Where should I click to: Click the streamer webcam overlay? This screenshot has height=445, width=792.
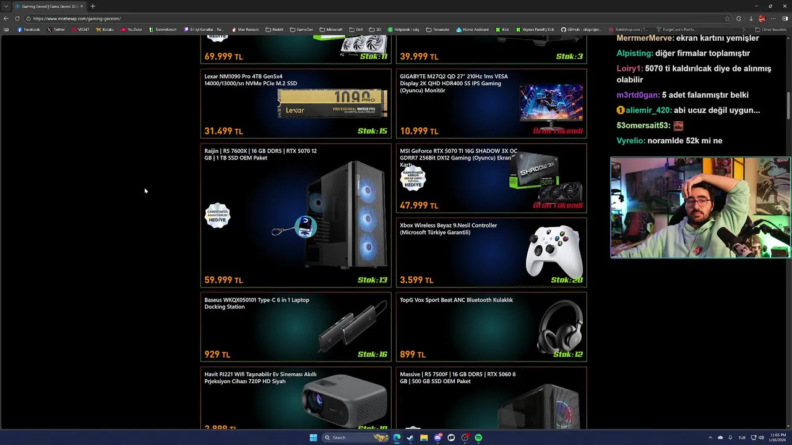click(x=700, y=208)
